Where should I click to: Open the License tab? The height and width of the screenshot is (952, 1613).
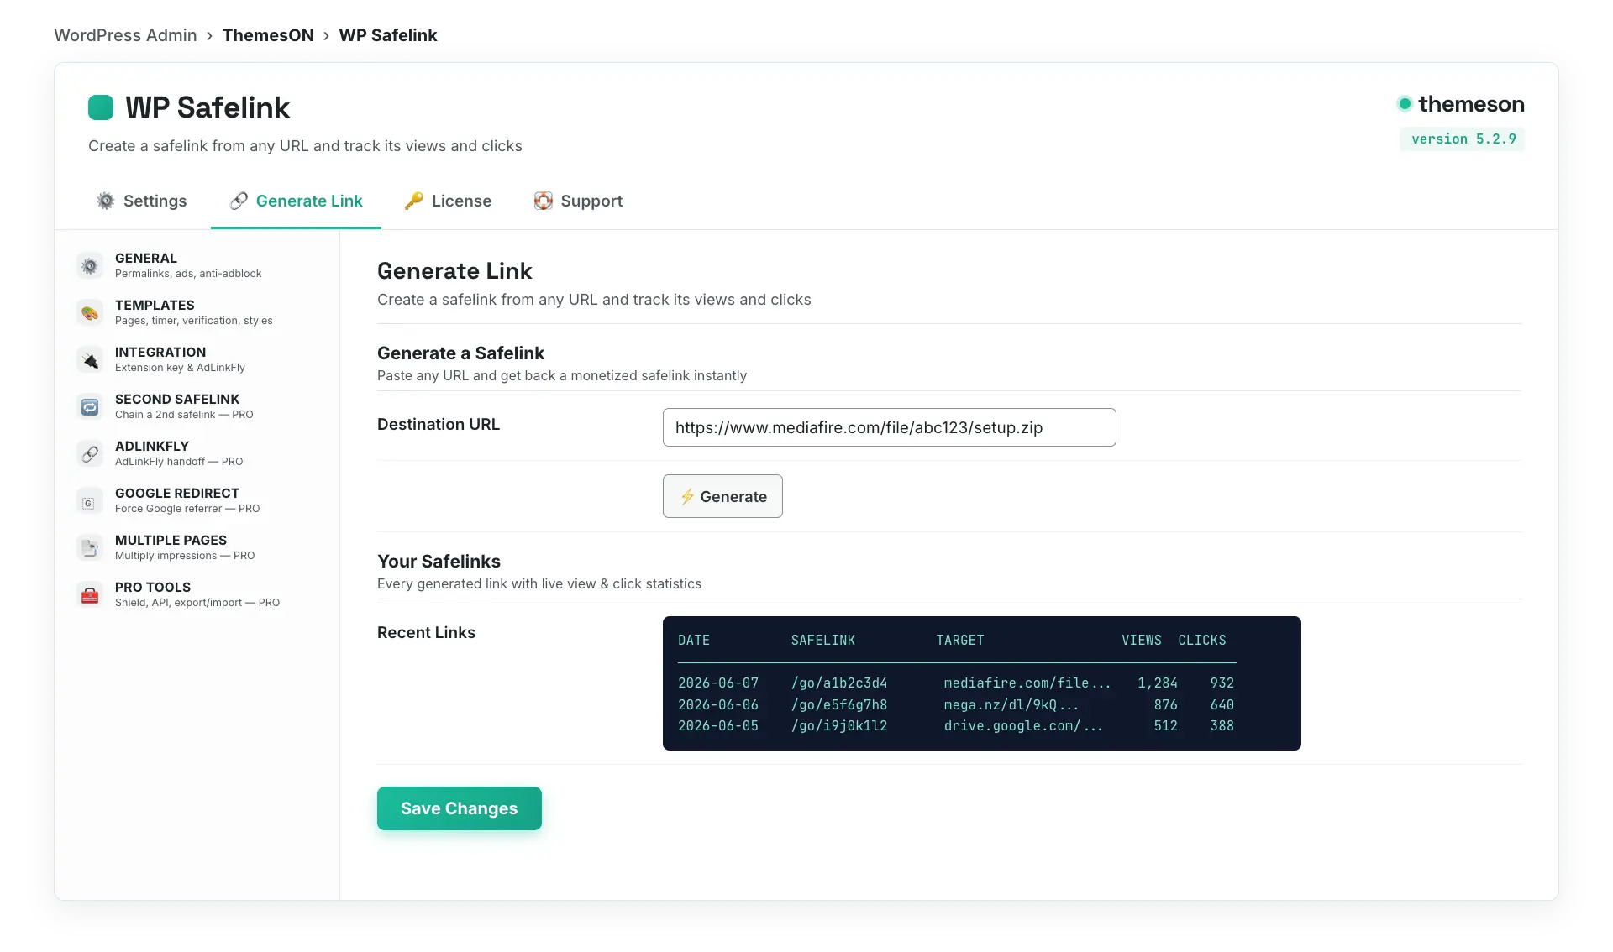(448, 201)
